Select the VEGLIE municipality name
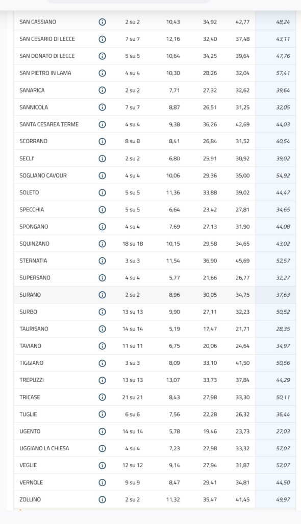This screenshot has height=524, width=301. click(x=29, y=465)
